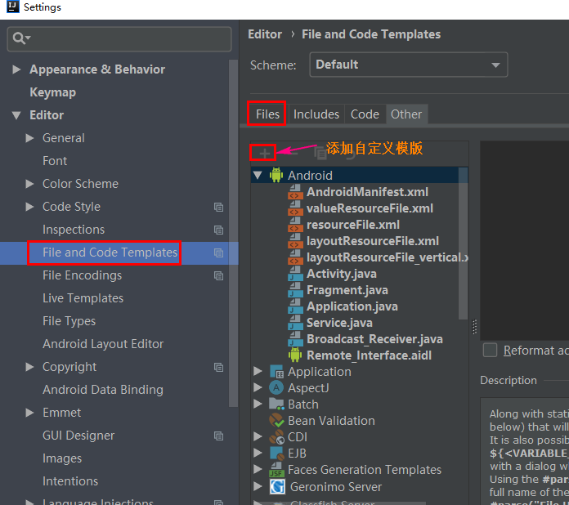Switch to the Includes tab
This screenshot has height=505, width=569.
click(316, 114)
